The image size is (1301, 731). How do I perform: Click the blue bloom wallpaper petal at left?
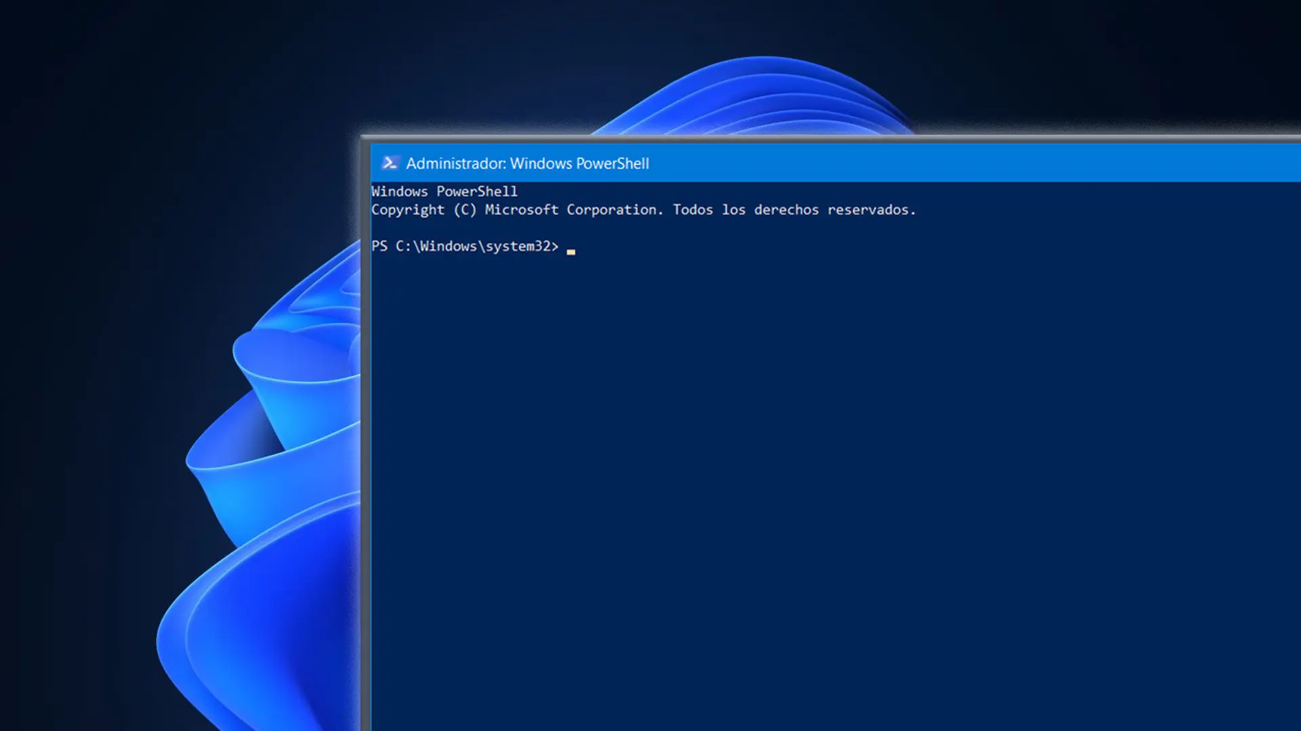pyautogui.click(x=271, y=487)
